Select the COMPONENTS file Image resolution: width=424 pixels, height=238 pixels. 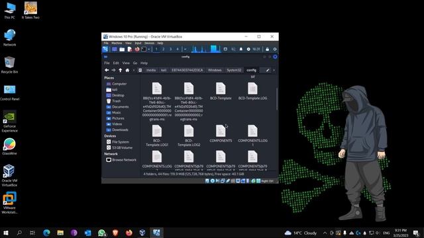(x=221, y=134)
